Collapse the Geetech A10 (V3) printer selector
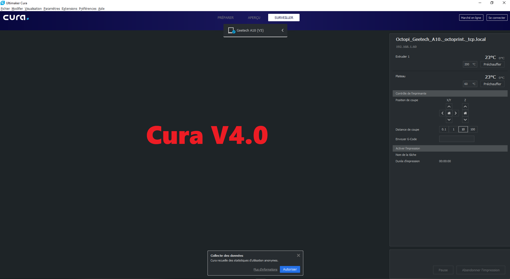The width and height of the screenshot is (510, 279). tap(283, 30)
